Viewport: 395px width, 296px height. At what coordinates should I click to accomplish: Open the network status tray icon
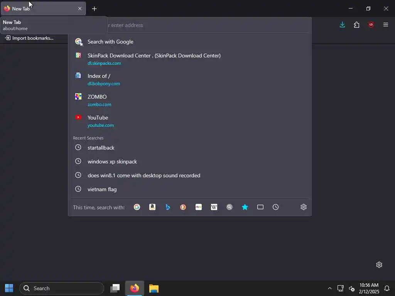click(341, 288)
